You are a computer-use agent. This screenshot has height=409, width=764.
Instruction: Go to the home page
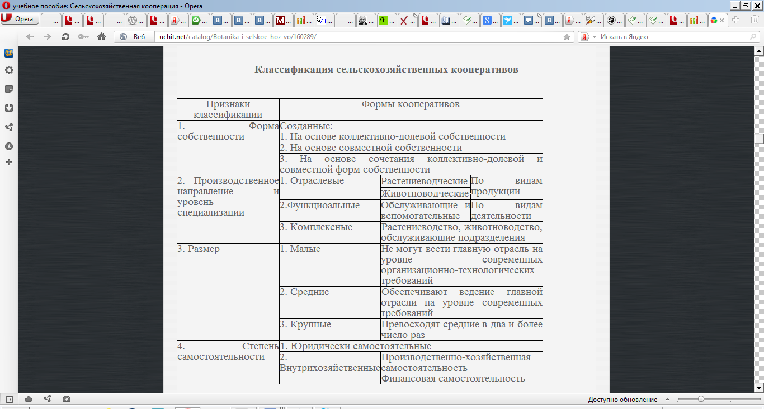101,37
